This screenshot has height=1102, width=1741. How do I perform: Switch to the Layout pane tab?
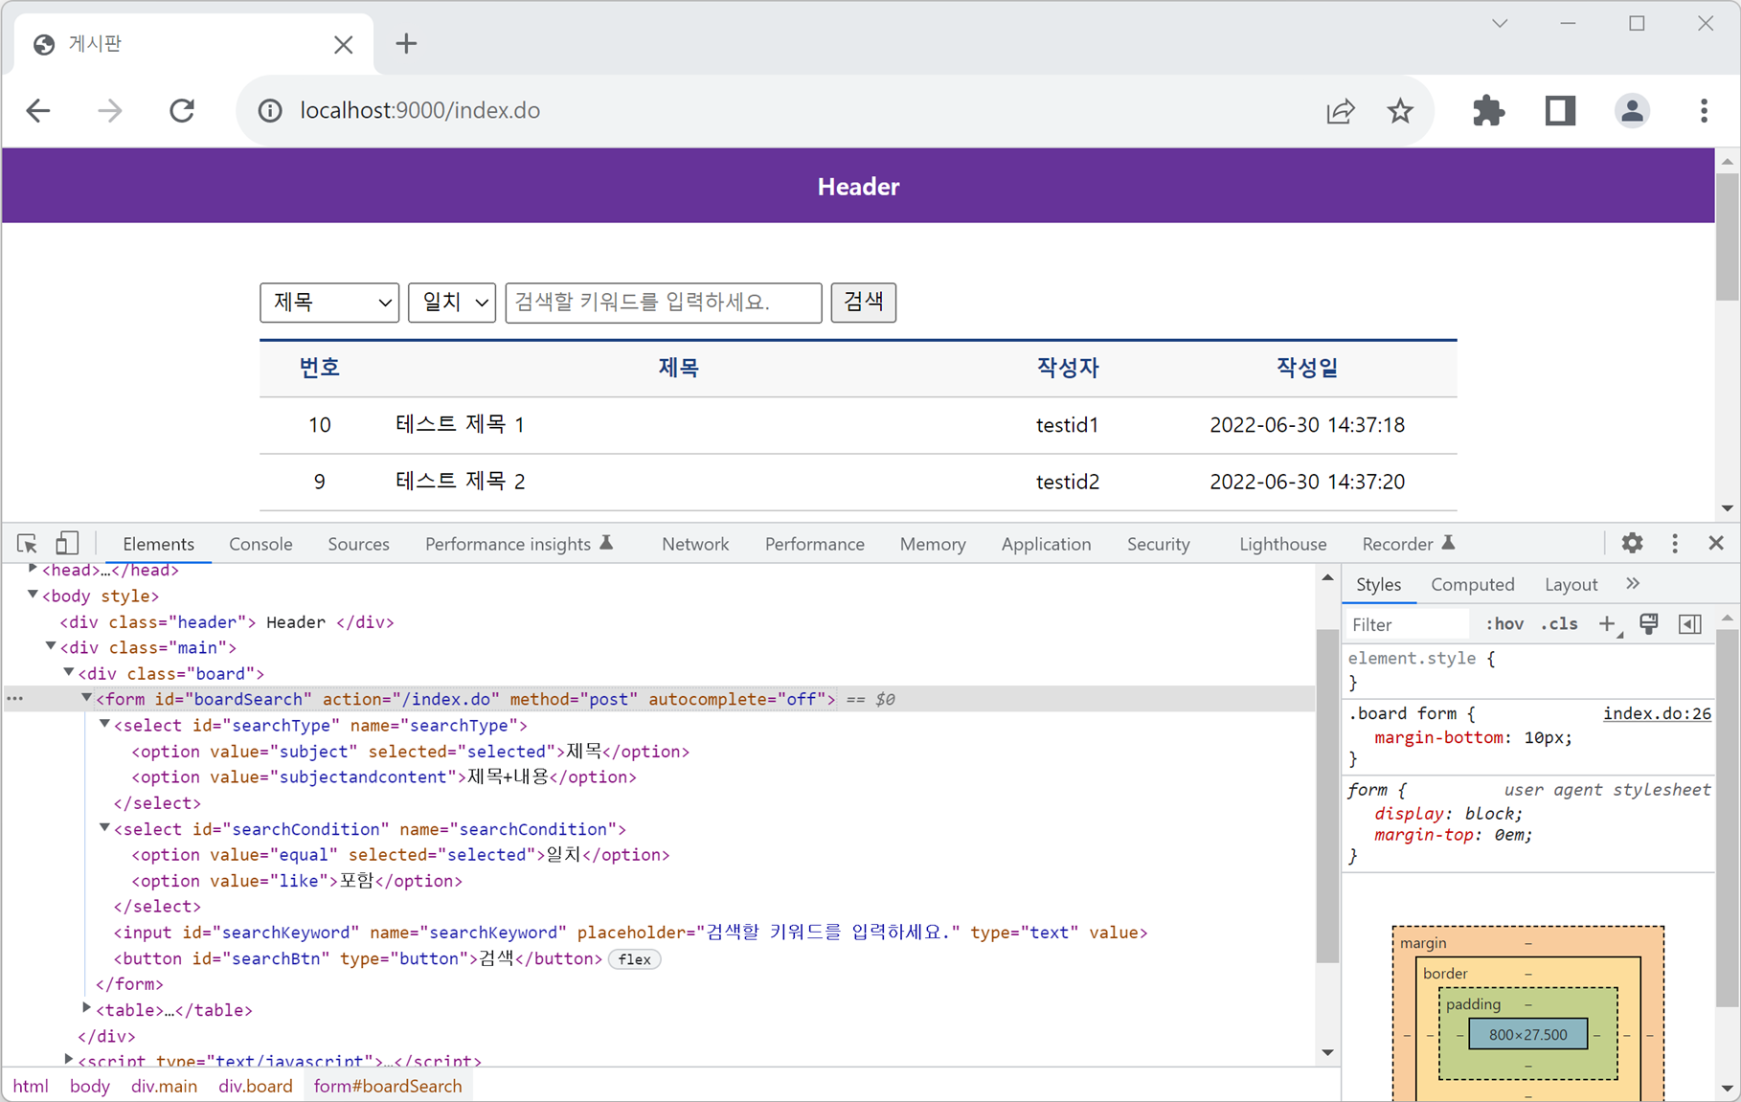point(1571,584)
